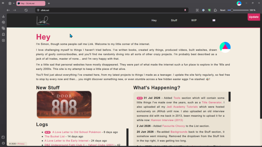Select the Hey - SiLink.net tab

(x=31, y=3)
